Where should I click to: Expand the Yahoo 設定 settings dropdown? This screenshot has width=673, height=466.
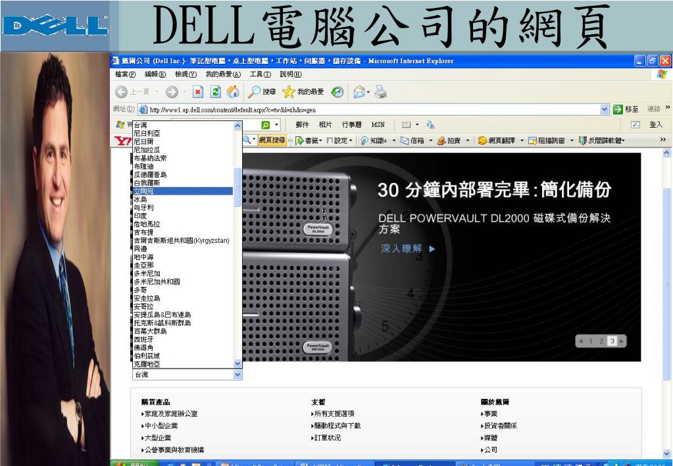click(339, 140)
